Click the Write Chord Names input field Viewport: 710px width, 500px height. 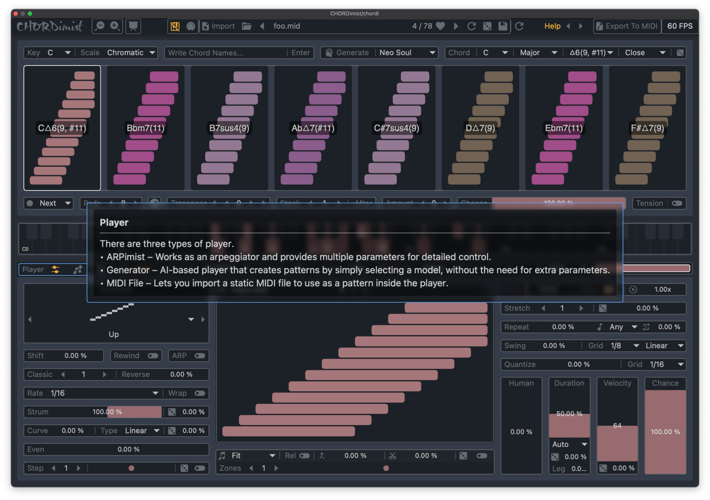[226, 53]
